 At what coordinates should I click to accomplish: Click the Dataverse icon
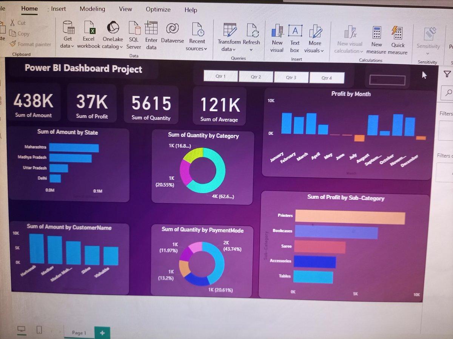click(x=172, y=29)
